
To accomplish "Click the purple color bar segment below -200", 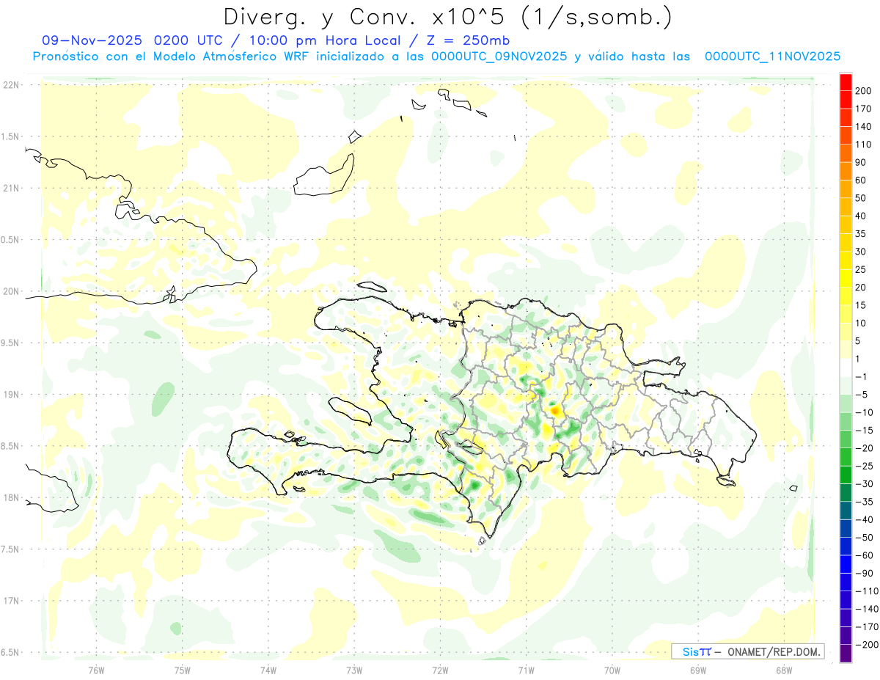I will 846,653.
